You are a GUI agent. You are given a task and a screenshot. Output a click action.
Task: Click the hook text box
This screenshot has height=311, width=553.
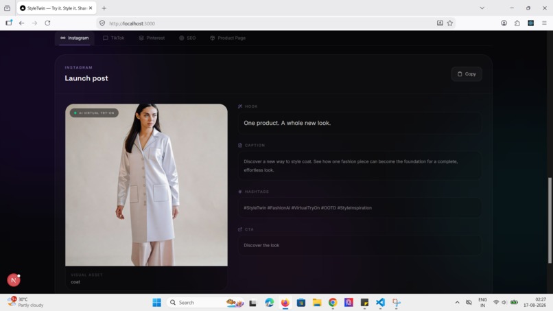point(360,123)
